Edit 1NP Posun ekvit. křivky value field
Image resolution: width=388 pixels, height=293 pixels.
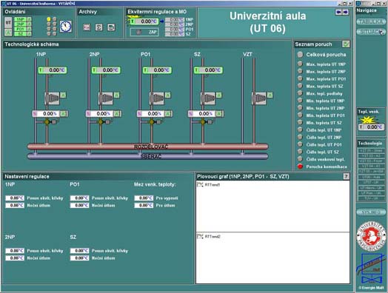15,198
